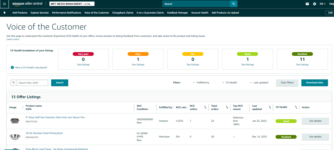Go to Voice of the Customer nav item
The height and width of the screenshot is (150, 334).
pos(97,13)
